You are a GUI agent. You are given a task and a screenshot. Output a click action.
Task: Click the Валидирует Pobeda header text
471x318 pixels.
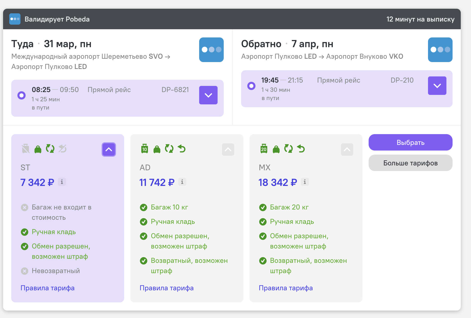[x=57, y=19]
